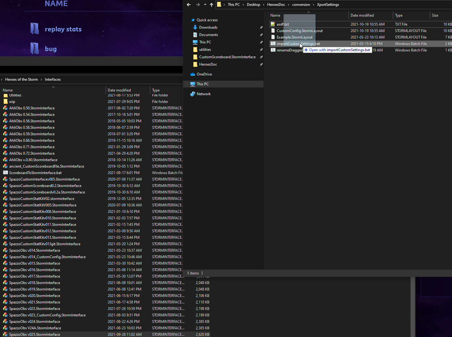Screen dimensions: 452x337
Task: Click the '2,620 KB' size cell
Action: click(x=202, y=335)
